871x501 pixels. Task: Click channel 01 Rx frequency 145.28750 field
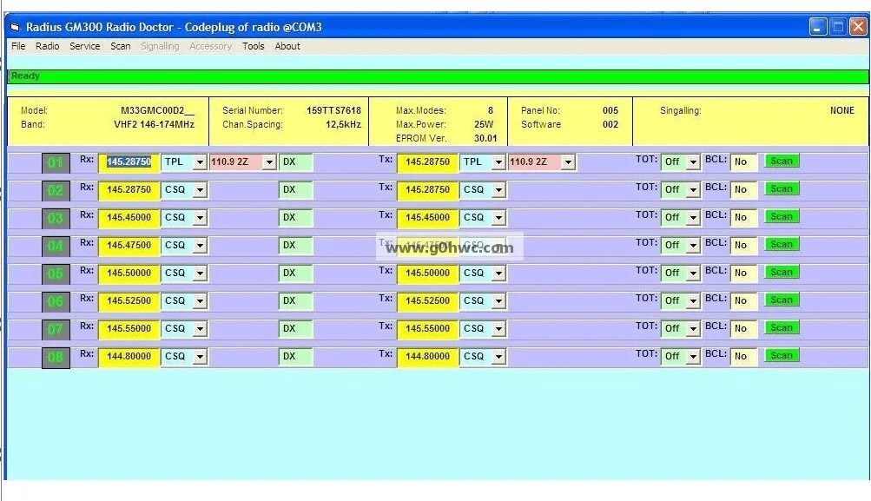129,162
